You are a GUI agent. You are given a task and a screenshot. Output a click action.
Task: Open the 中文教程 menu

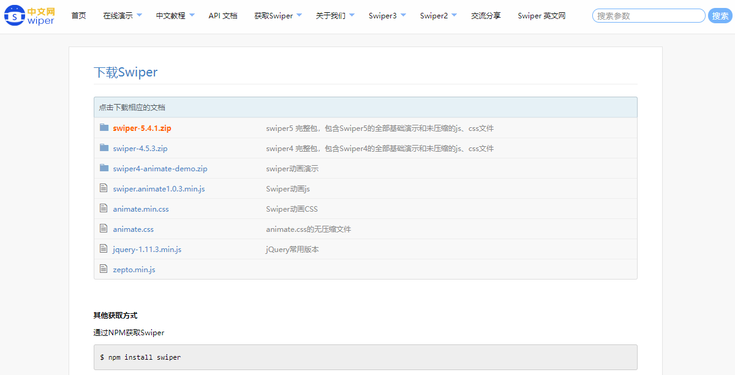tap(170, 16)
